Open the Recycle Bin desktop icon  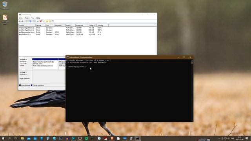pyautogui.click(x=5, y=5)
